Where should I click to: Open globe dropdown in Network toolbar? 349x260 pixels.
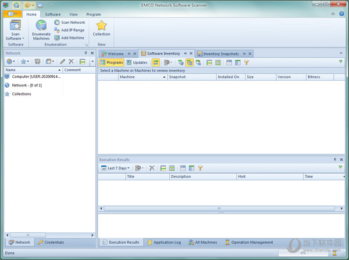(x=10, y=62)
